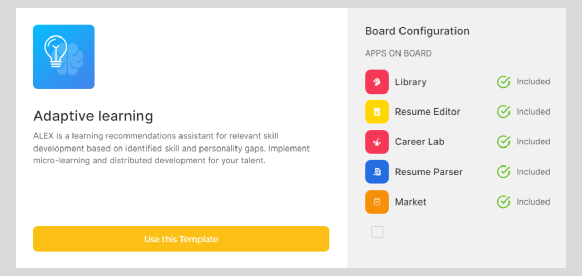Tick the empty checkbox below Market
Screen dimensions: 582x276
coord(377,232)
